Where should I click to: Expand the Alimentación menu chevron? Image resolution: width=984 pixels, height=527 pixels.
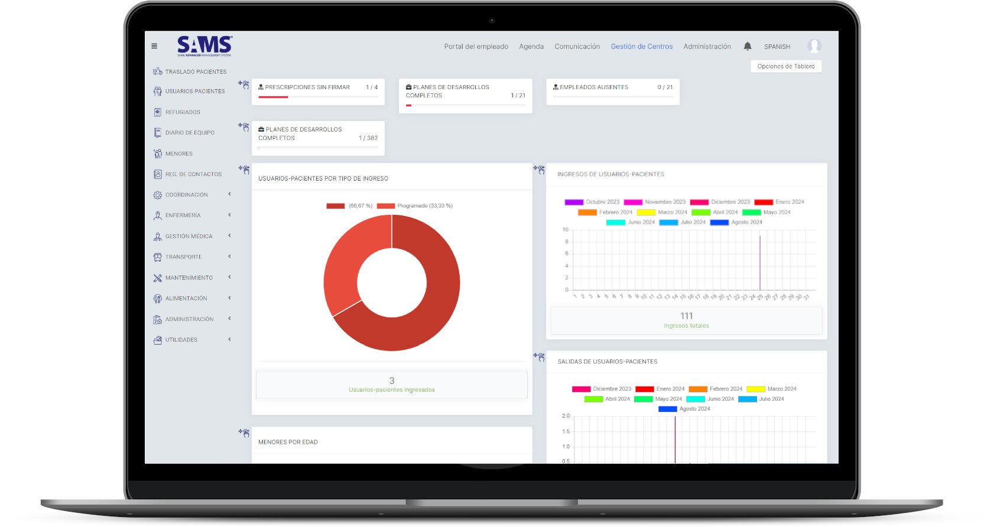229,297
